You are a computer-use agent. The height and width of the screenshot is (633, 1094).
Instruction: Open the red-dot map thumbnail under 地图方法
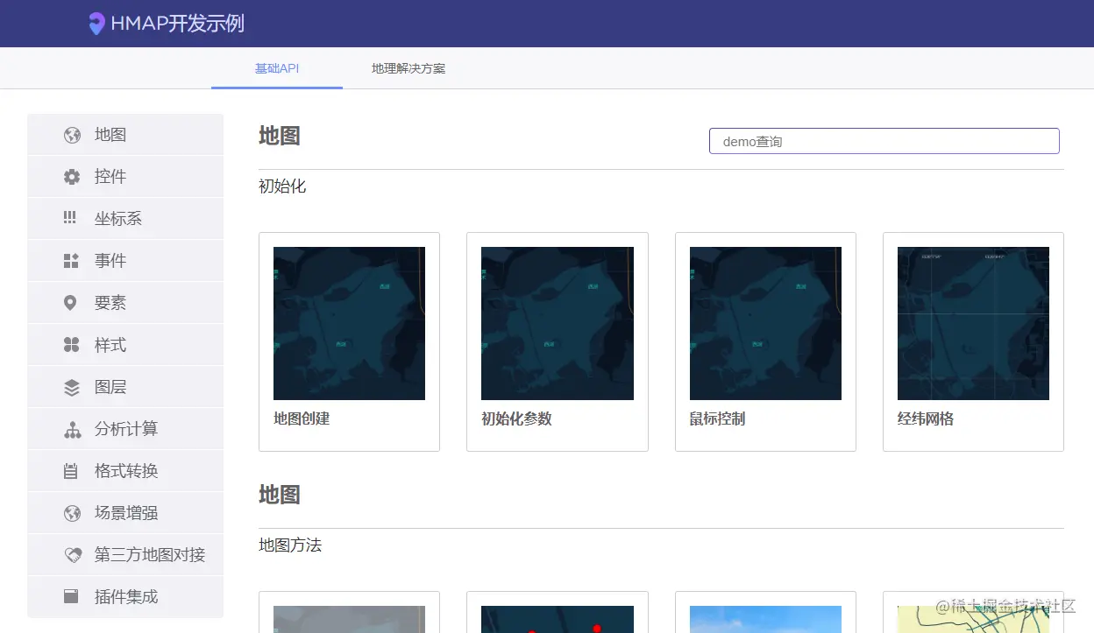point(558,619)
